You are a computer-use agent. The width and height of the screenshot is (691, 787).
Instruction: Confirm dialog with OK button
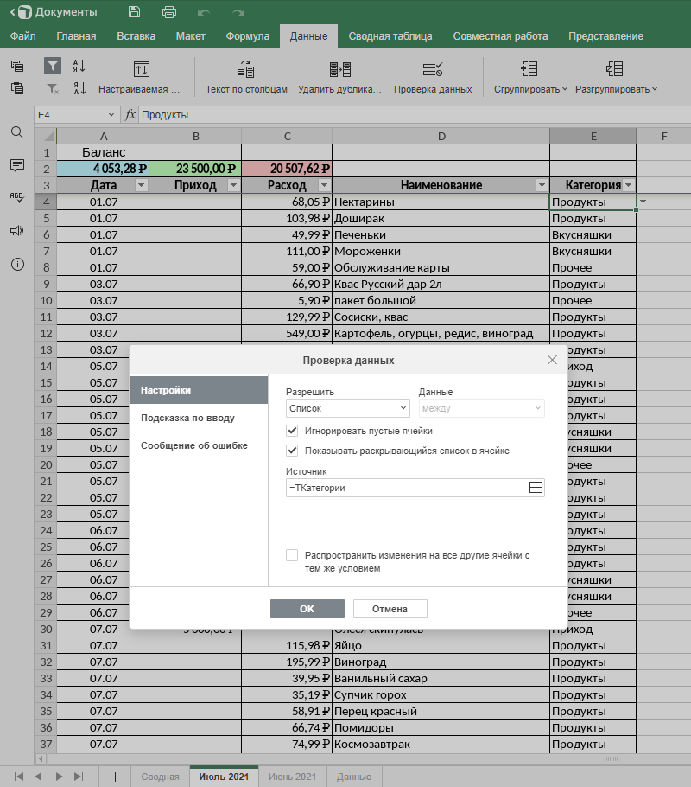tap(307, 609)
